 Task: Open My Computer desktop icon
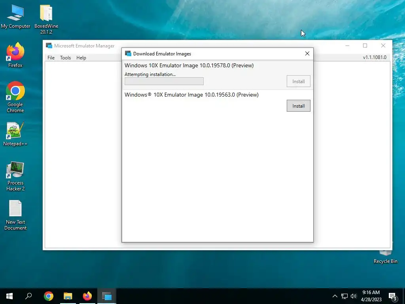pyautogui.click(x=15, y=17)
